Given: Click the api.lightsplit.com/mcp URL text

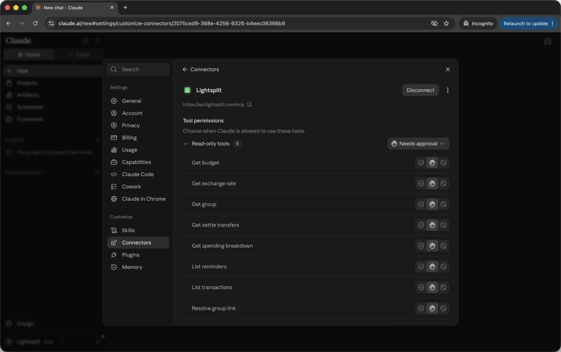Looking at the screenshot, I should (x=213, y=105).
